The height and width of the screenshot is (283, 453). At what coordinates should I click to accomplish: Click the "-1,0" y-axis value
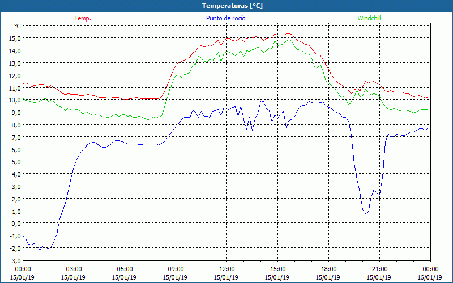[x=15, y=236]
